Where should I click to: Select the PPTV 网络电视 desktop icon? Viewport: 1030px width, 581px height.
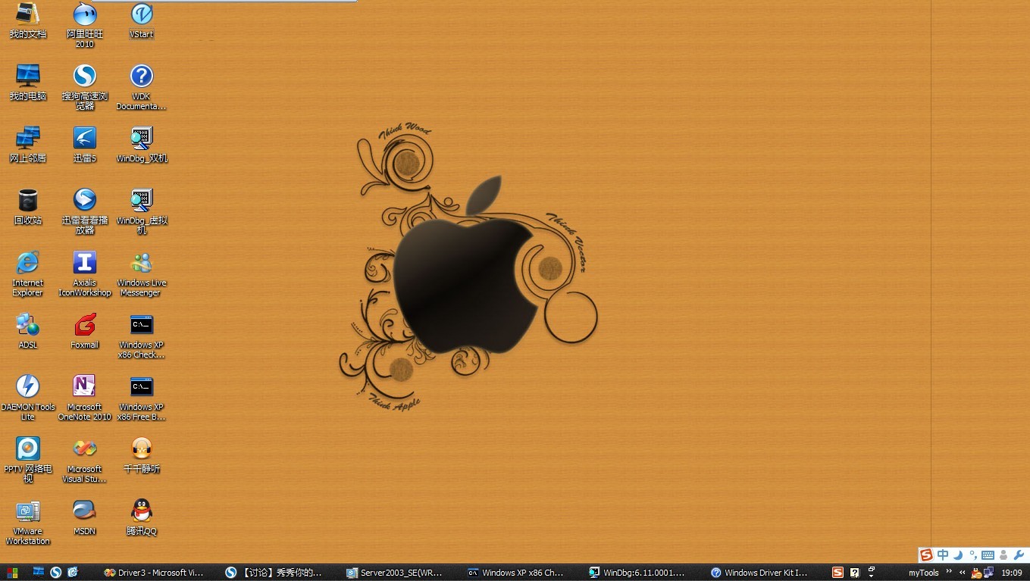[x=28, y=460]
